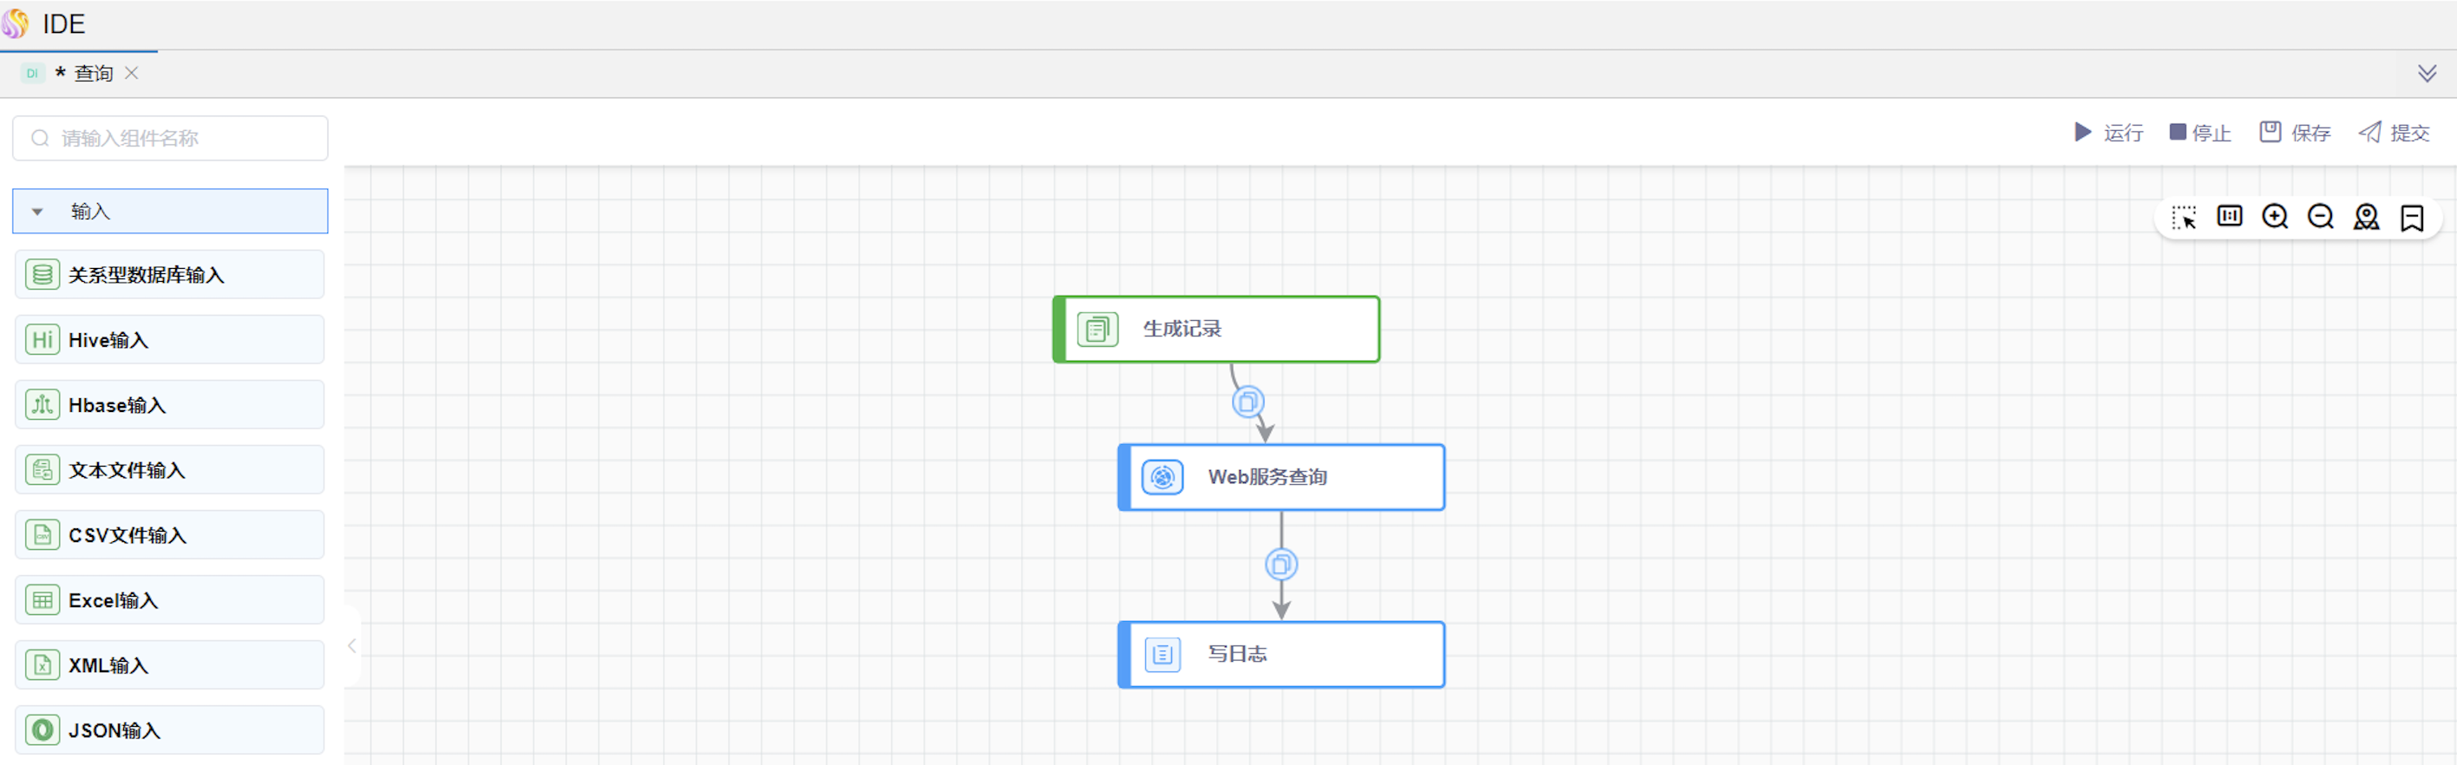Viewport: 2457px width, 765px height.
Task: Run the workflow with 运行
Action: [x=2109, y=133]
